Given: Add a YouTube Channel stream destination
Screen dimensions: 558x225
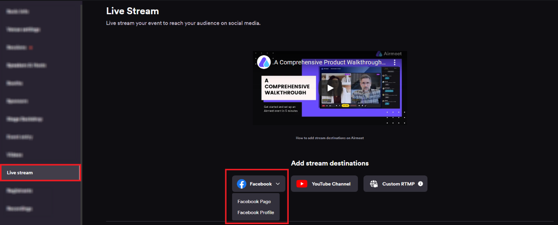Looking at the screenshot, I should (324, 184).
